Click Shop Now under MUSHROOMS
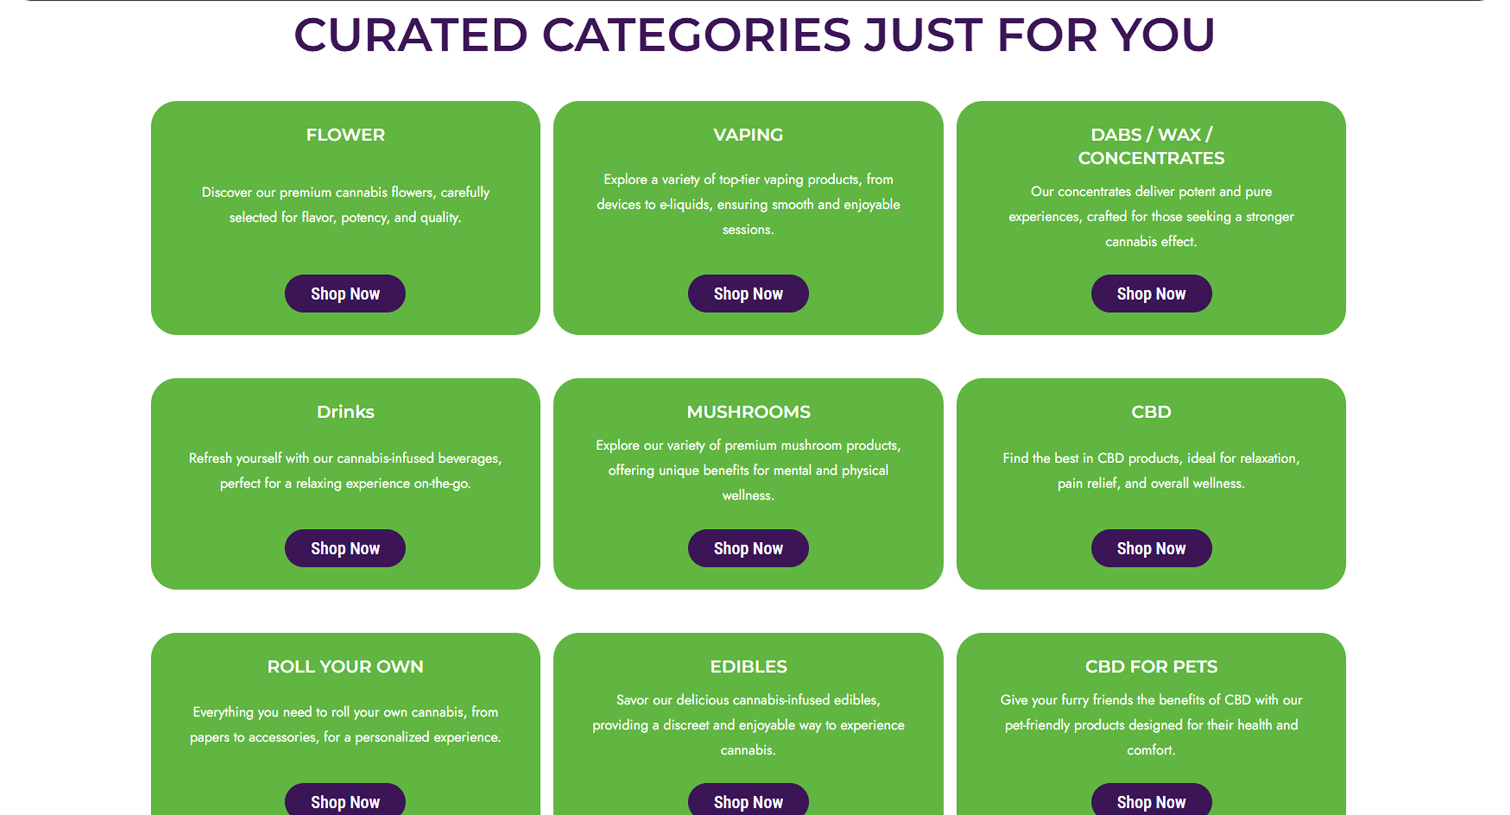Screen dimensions: 1510x815 (748, 548)
